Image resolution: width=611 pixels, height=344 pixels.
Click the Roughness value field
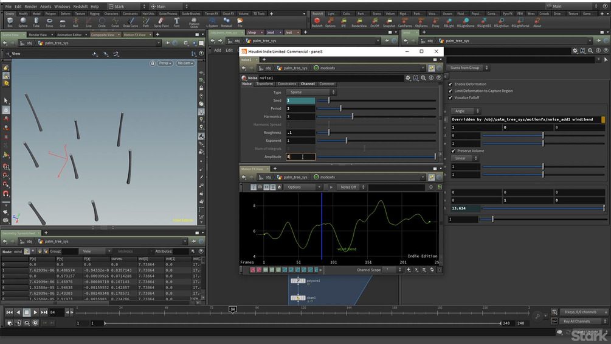pyautogui.click(x=300, y=133)
